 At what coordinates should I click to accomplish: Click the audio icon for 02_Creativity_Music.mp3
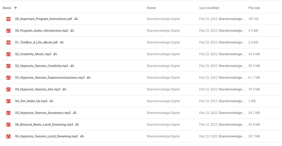tap(8, 54)
